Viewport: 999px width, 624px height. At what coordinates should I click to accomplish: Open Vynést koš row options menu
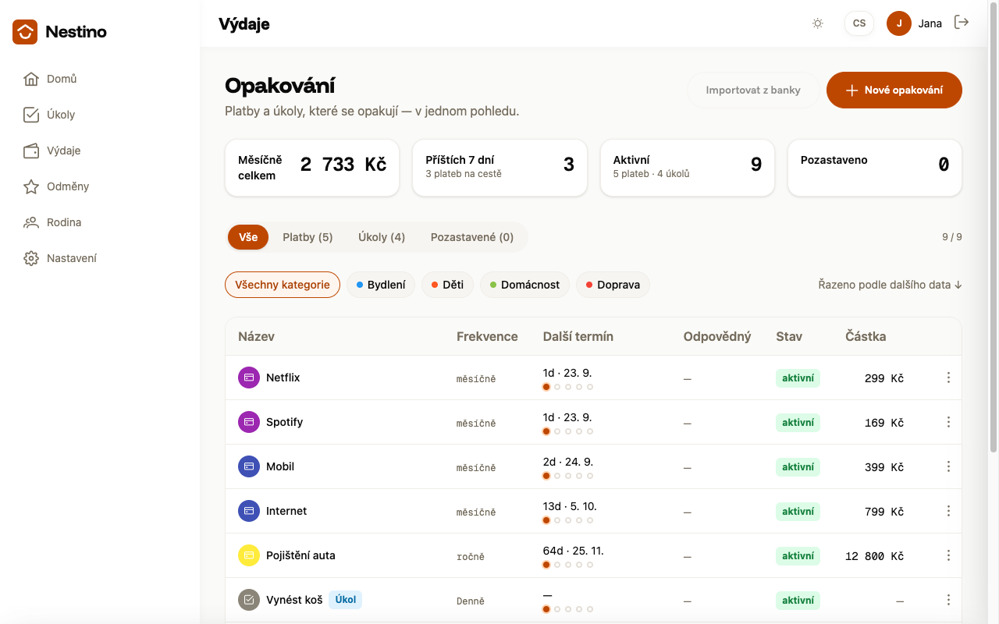point(948,600)
